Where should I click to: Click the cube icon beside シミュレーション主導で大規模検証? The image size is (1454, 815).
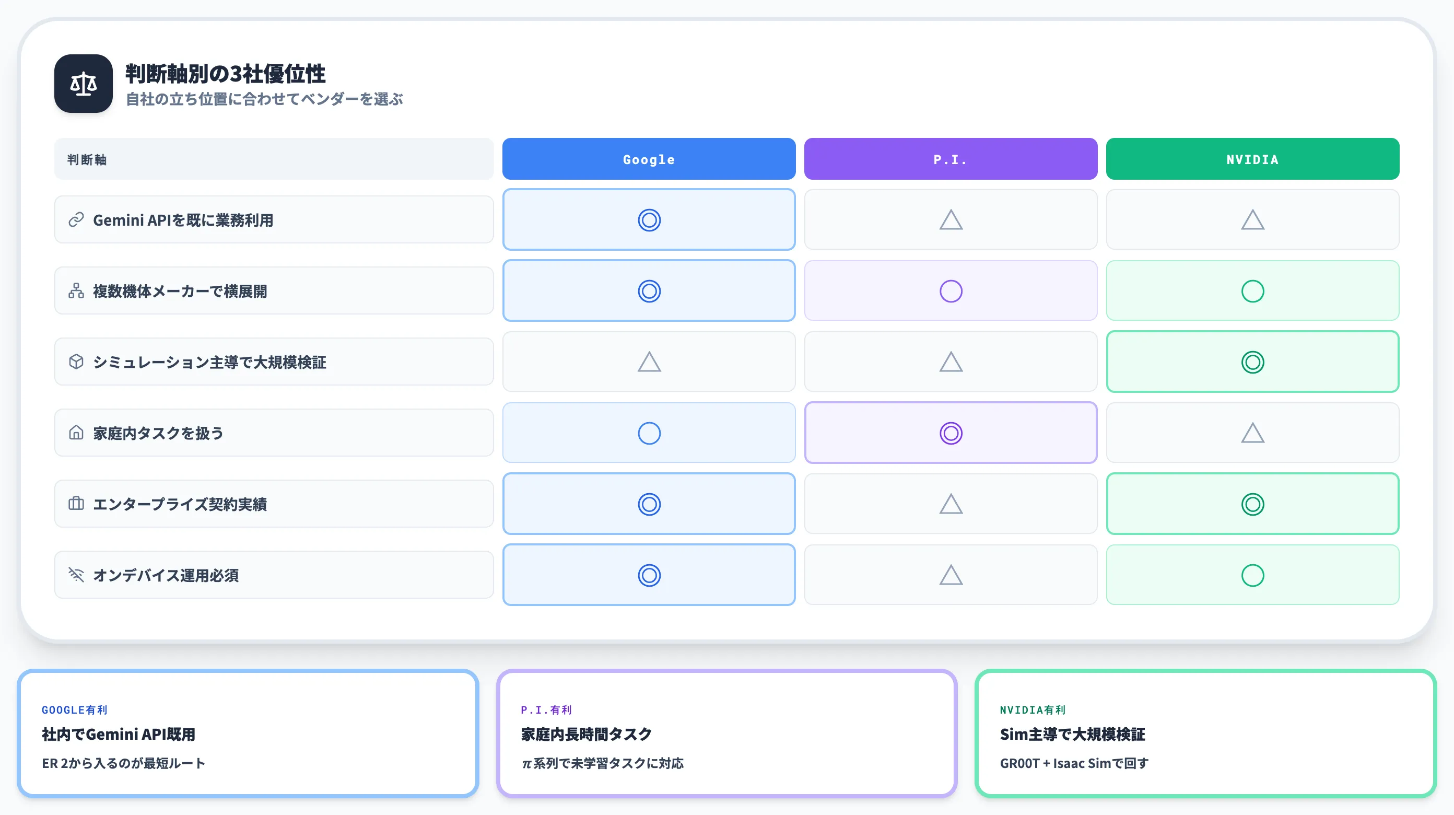click(x=76, y=362)
